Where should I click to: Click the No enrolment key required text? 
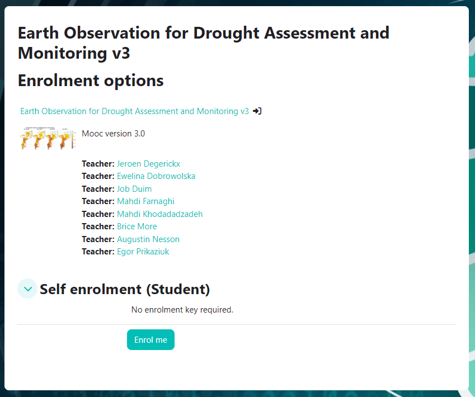(x=182, y=310)
